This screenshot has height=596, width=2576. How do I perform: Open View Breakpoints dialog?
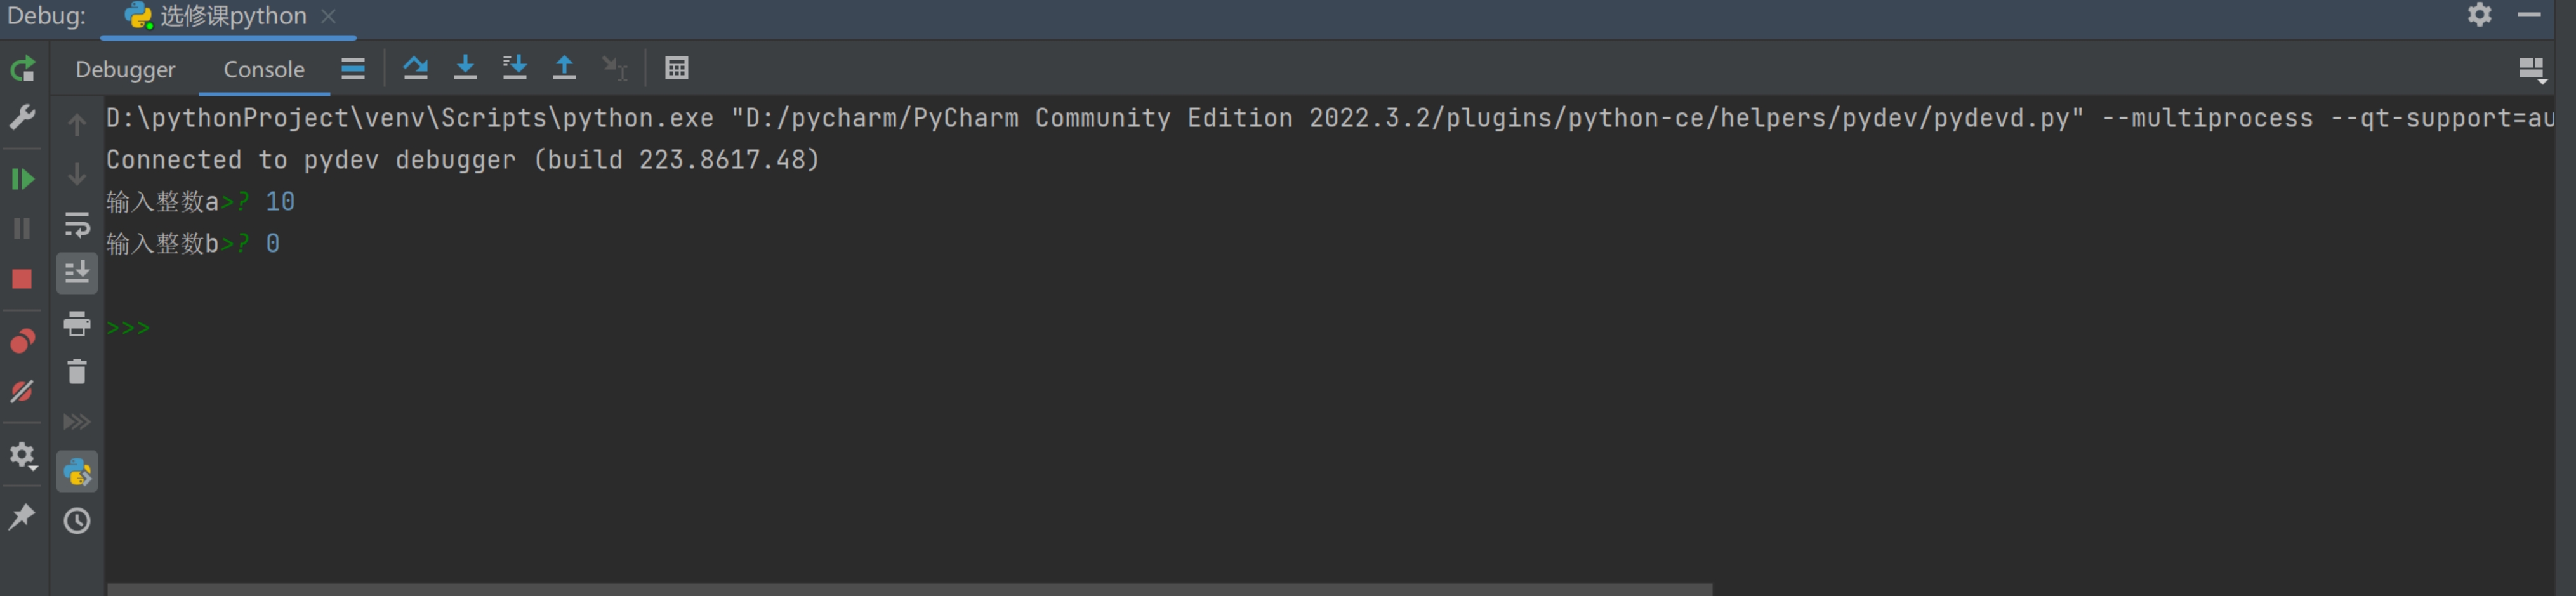22,341
